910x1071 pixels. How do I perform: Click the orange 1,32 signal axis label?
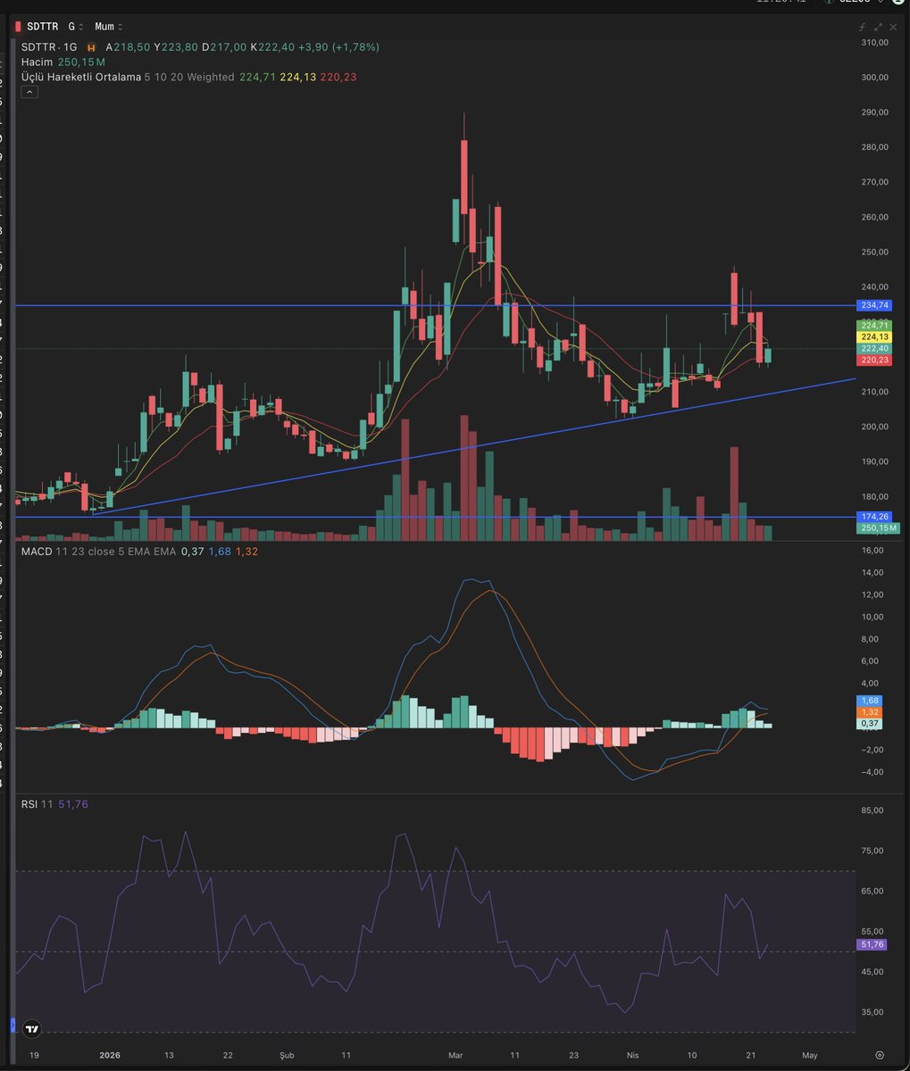pos(870,712)
